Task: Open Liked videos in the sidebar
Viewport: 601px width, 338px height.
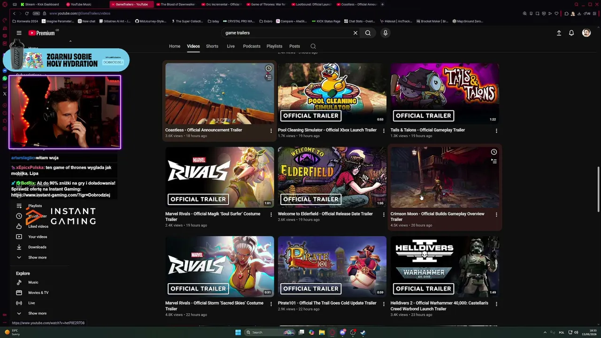Action: (38, 226)
